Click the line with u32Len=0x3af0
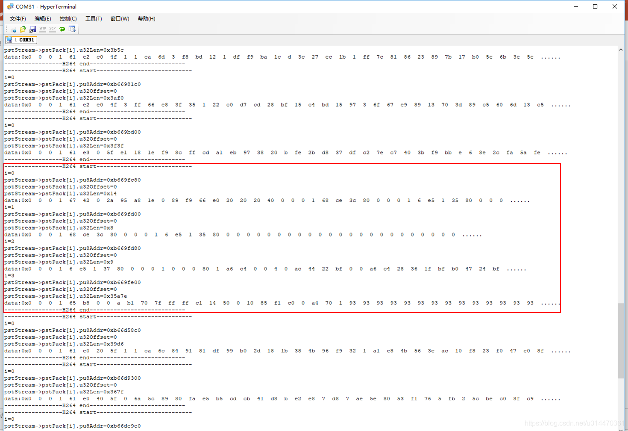Image resolution: width=628 pixels, height=431 pixels. [x=64, y=98]
